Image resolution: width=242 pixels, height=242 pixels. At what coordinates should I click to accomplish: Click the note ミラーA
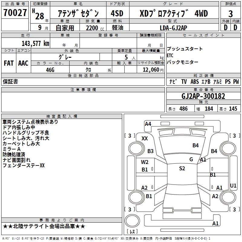click(11, 149)
